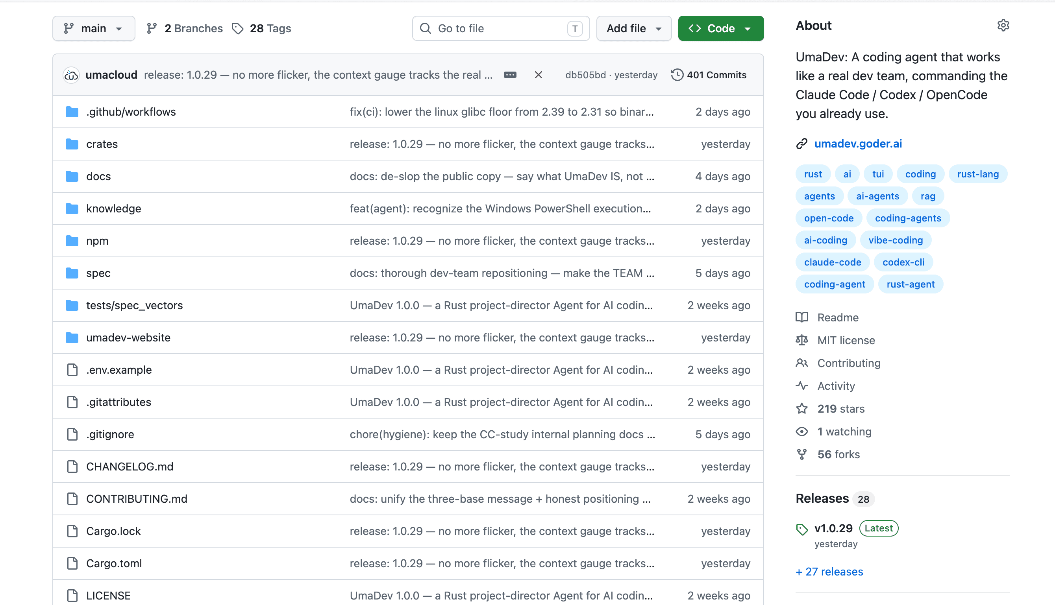Select the rust topic tag
Viewport: 1055px width, 605px height.
click(x=813, y=174)
